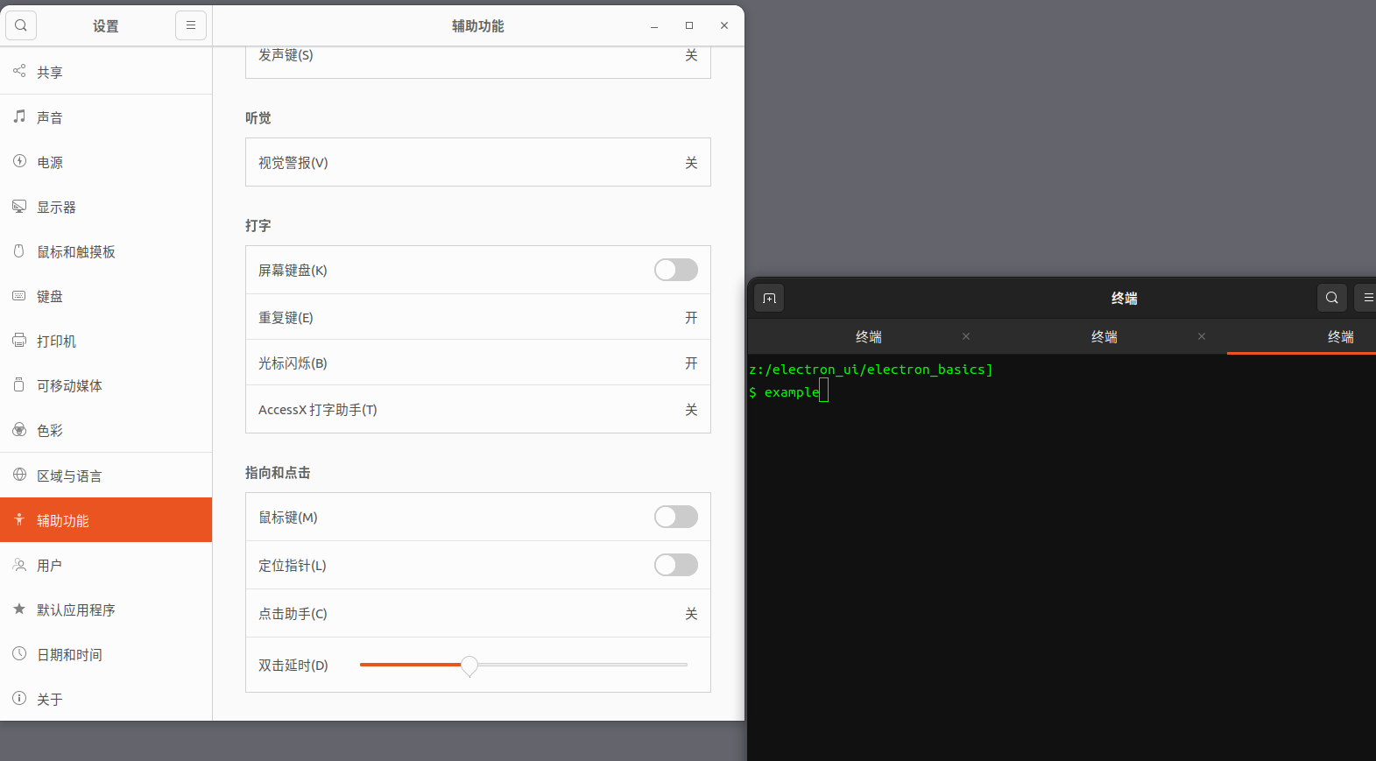Open 默认应用程序 settings page
Image resolution: width=1376 pixels, height=761 pixels.
click(106, 610)
